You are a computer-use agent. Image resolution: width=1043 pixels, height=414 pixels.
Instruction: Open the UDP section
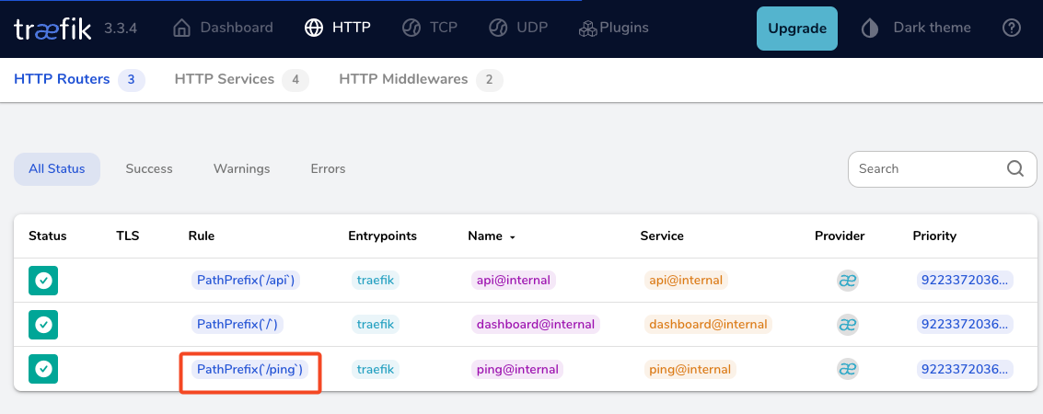(x=532, y=28)
